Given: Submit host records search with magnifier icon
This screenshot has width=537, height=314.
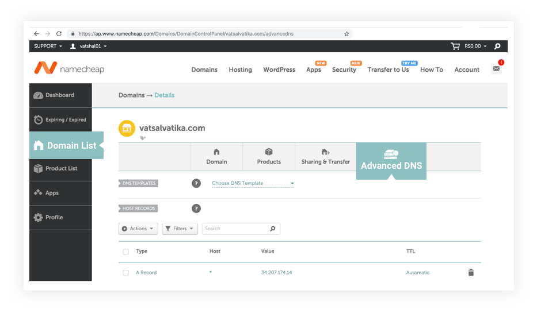Looking at the screenshot, I should click(273, 228).
